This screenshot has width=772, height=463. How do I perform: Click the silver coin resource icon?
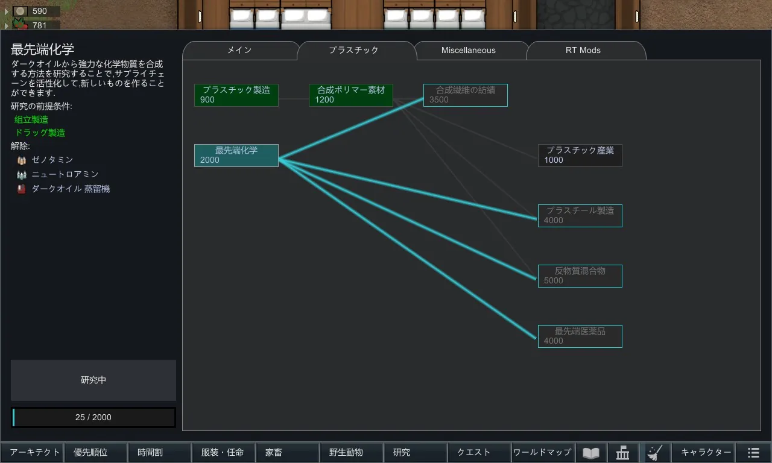coord(21,11)
